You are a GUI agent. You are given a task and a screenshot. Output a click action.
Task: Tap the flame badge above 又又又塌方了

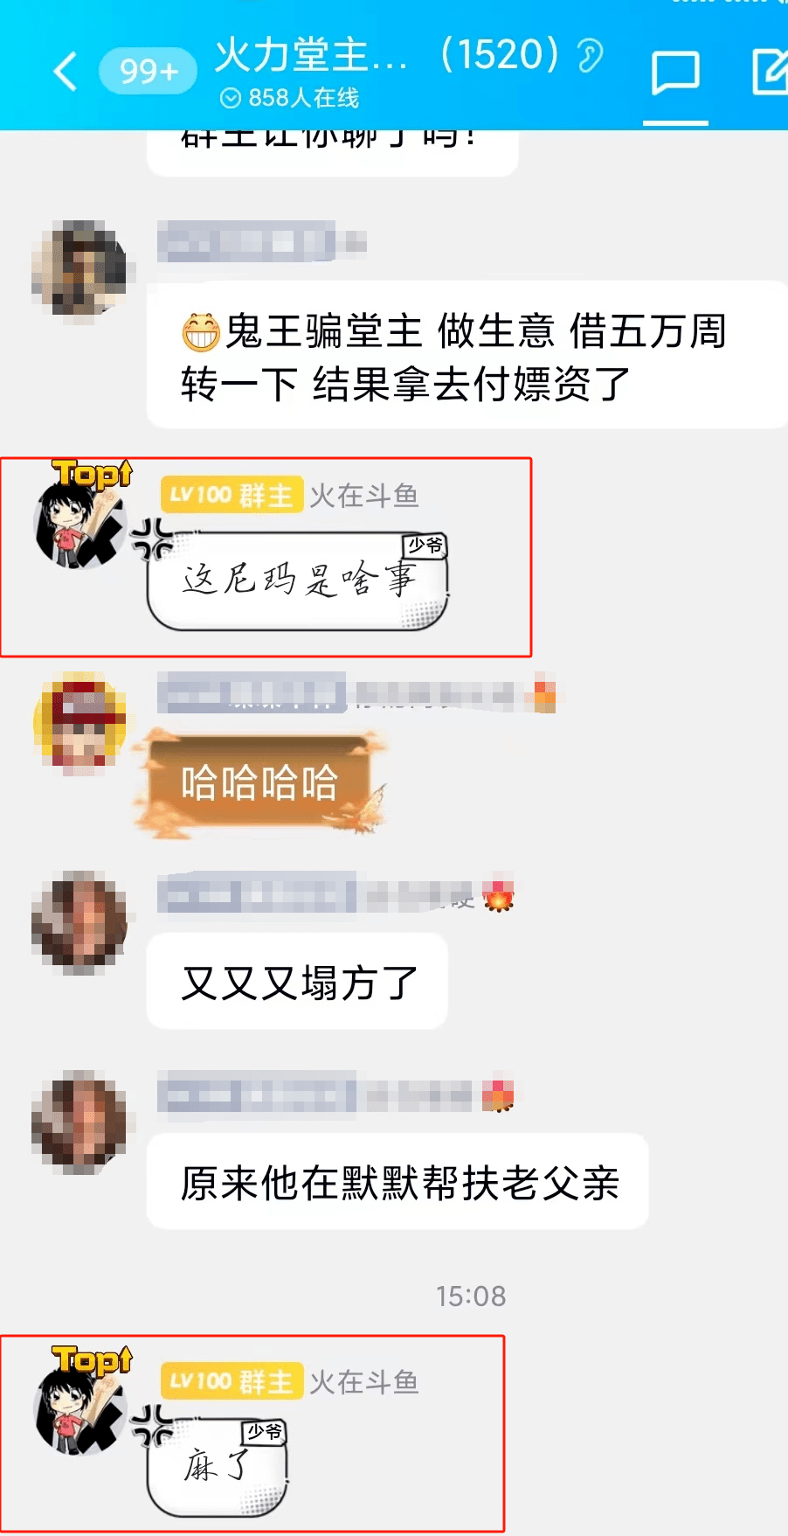tap(498, 894)
